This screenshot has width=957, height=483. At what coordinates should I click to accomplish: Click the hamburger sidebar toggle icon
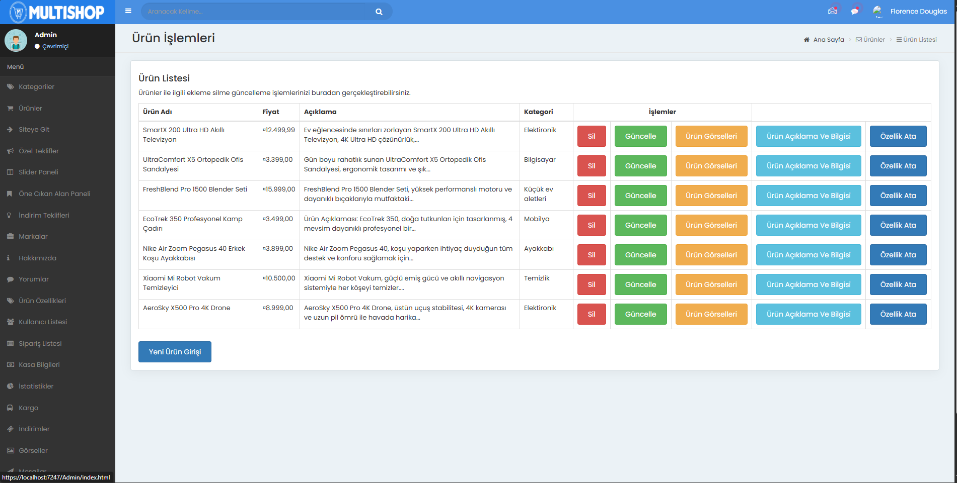click(128, 11)
